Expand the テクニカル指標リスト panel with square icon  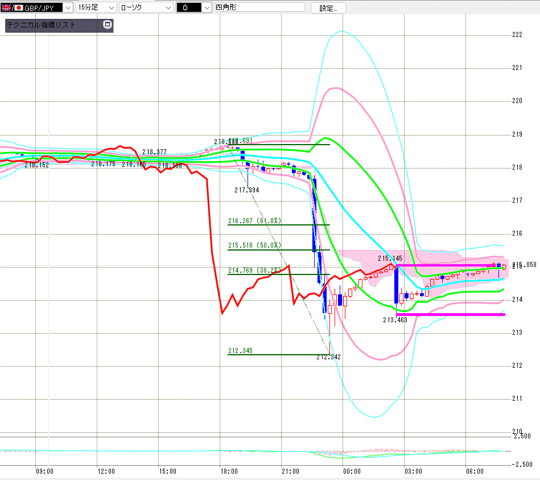(108, 24)
